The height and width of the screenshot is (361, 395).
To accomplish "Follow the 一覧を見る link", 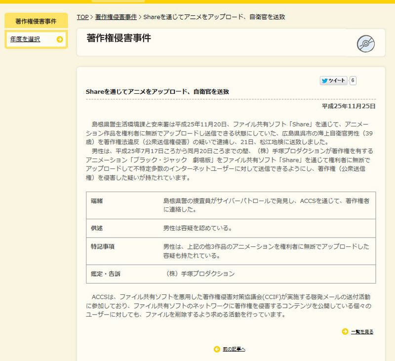I will pos(362,332).
